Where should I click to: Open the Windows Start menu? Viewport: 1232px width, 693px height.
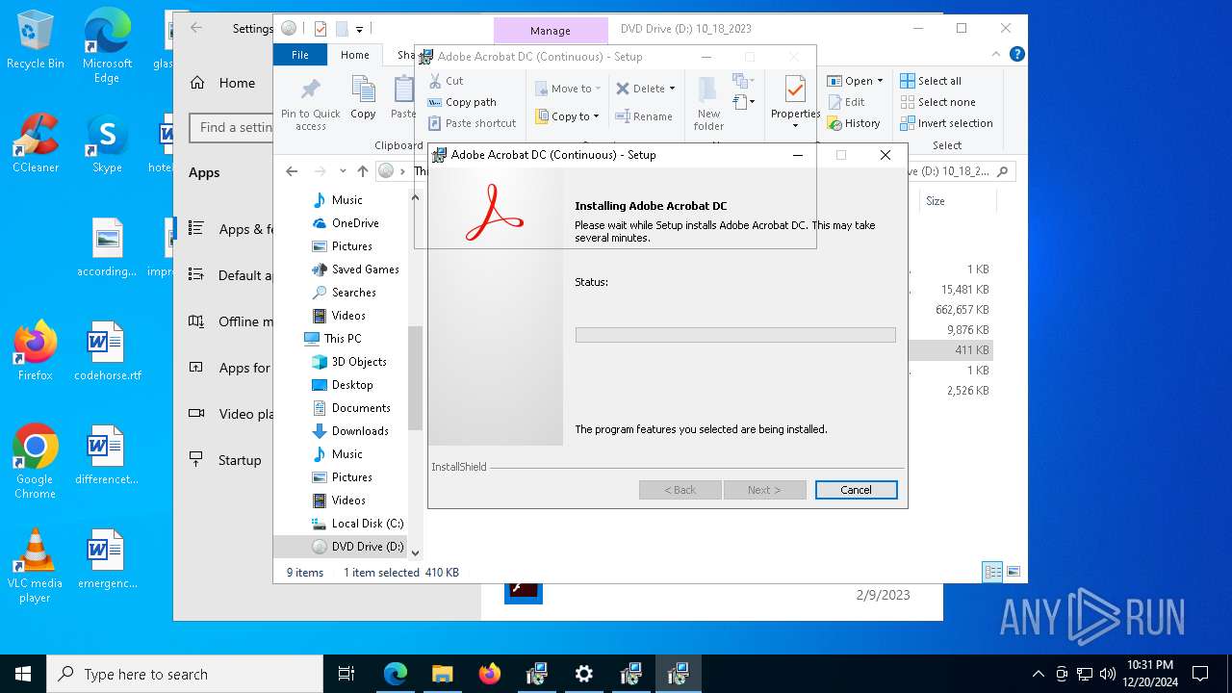pyautogui.click(x=23, y=674)
